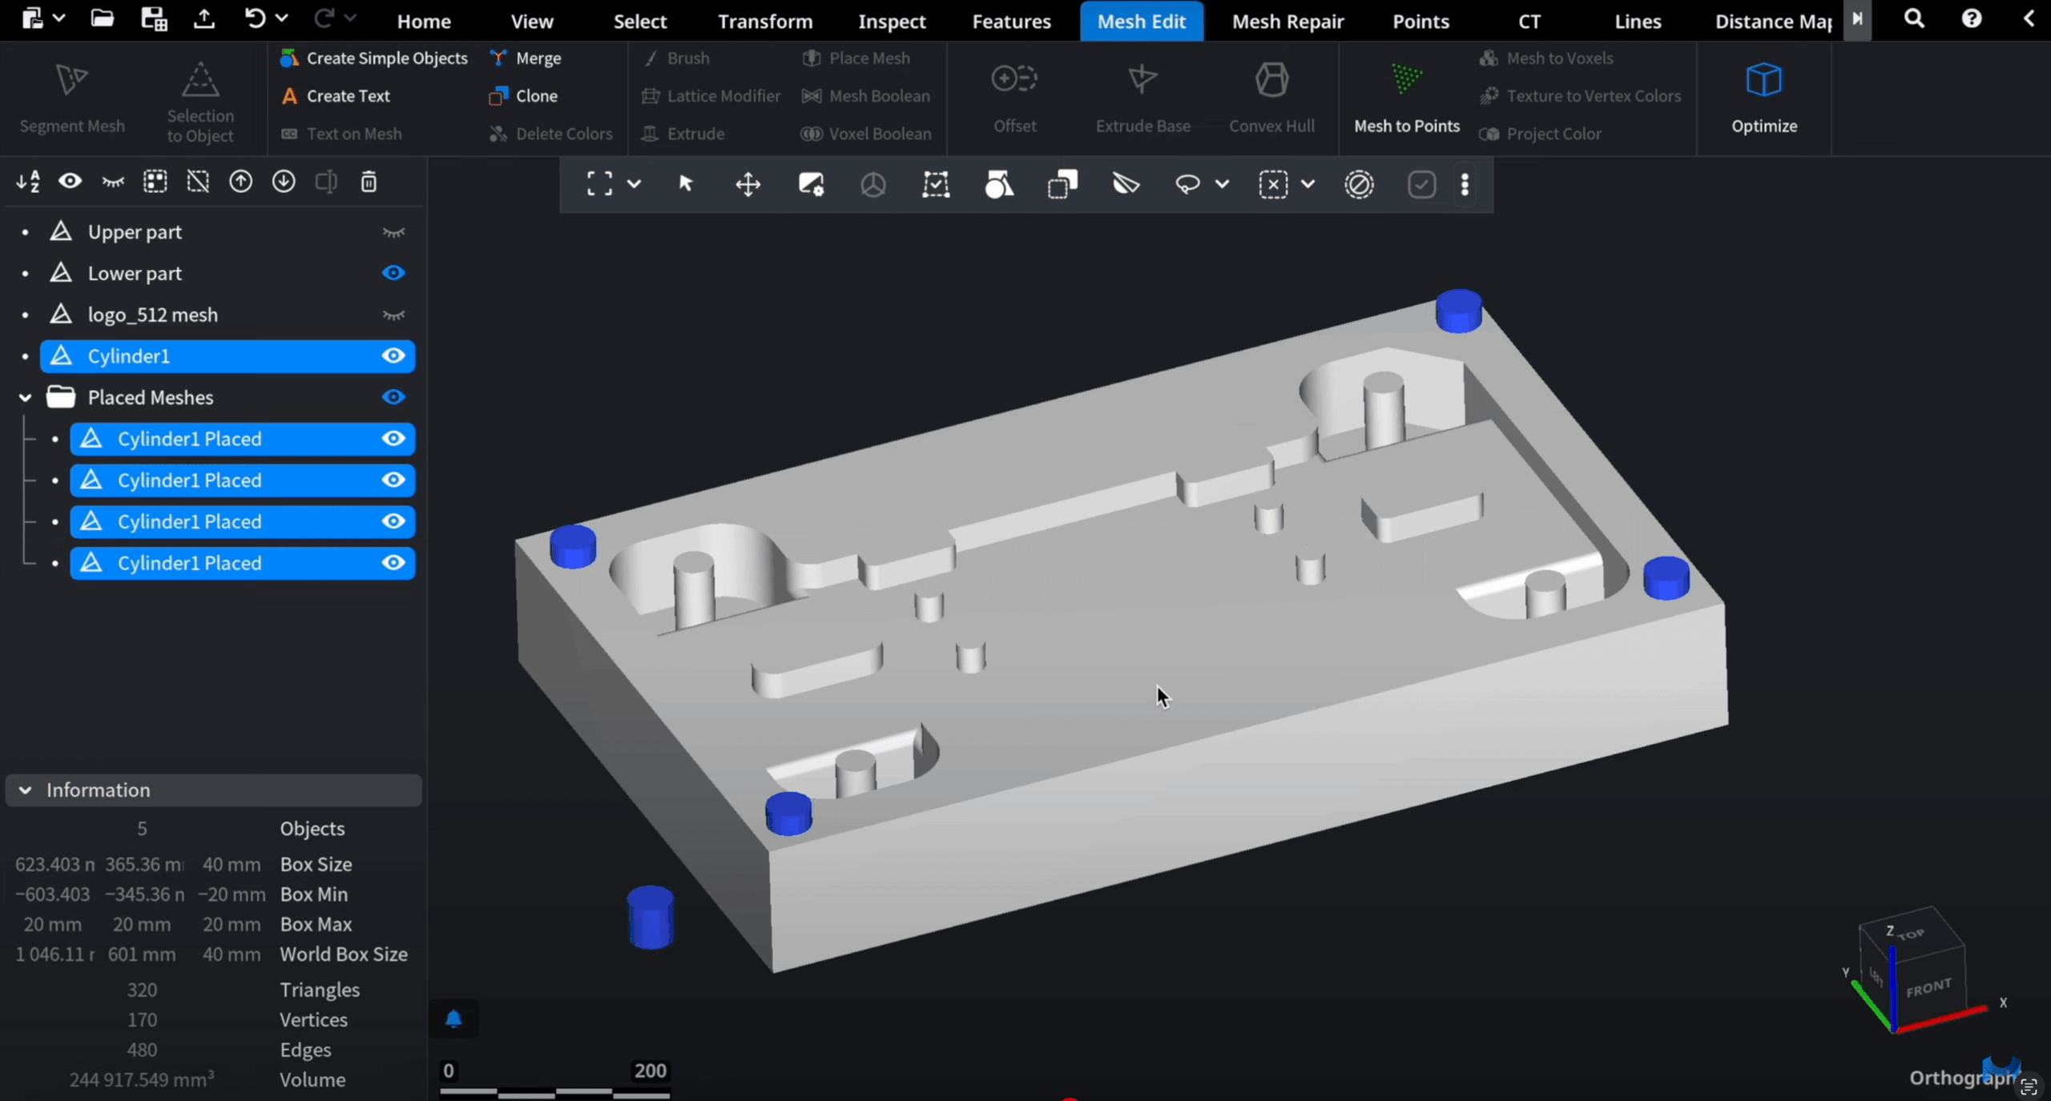Show the hidden Upper part object
This screenshot has width=2051, height=1101.
click(x=393, y=232)
